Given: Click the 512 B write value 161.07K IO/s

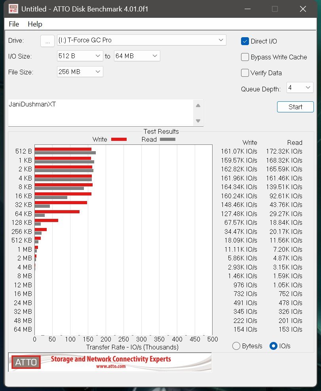Looking at the screenshot, I should [x=239, y=151].
